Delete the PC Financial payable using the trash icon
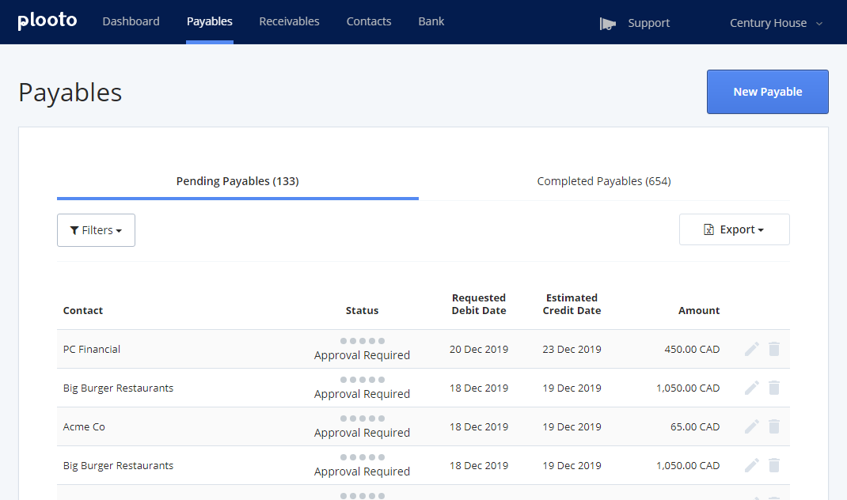The image size is (847, 500). 774,348
